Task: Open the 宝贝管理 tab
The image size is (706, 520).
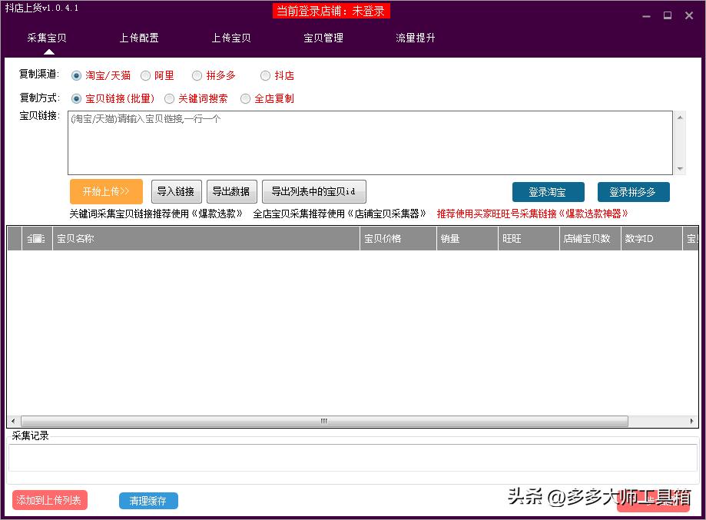Action: (x=323, y=37)
